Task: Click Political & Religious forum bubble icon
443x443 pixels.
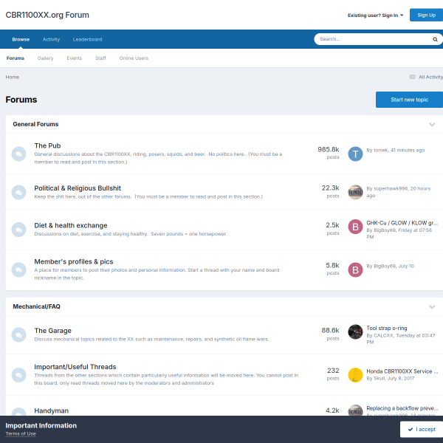Action: coord(19,193)
